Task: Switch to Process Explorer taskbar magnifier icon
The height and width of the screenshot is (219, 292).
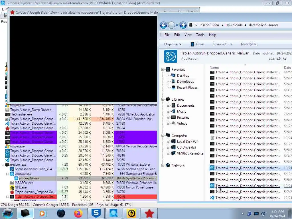Action: (x=113, y=213)
